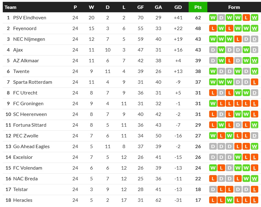Click Go Ahead Eagles' underlined W form badge
Image resolution: width=261 pixels, height=207 pixels.
click(x=254, y=147)
